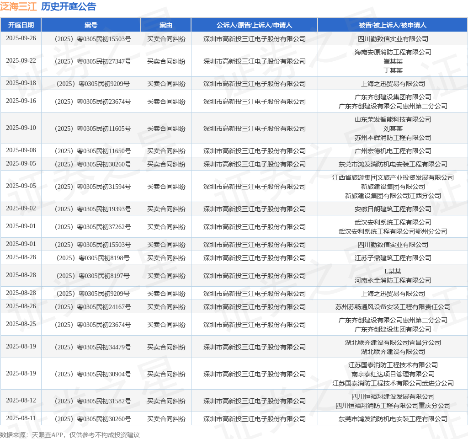
Task: Click the plaintiff cell in the 2025-09-22 row
Action: pos(254,61)
